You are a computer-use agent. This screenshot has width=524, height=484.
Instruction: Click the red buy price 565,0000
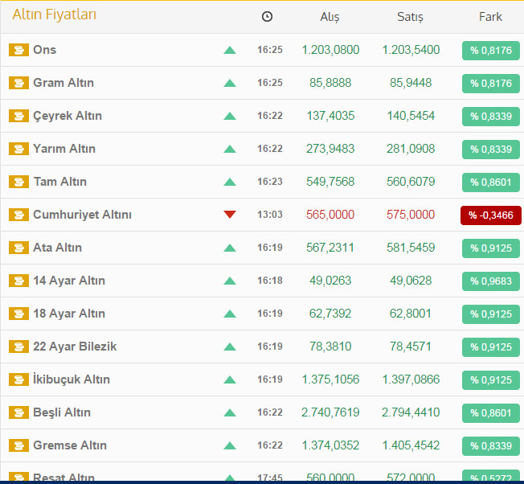coord(330,214)
